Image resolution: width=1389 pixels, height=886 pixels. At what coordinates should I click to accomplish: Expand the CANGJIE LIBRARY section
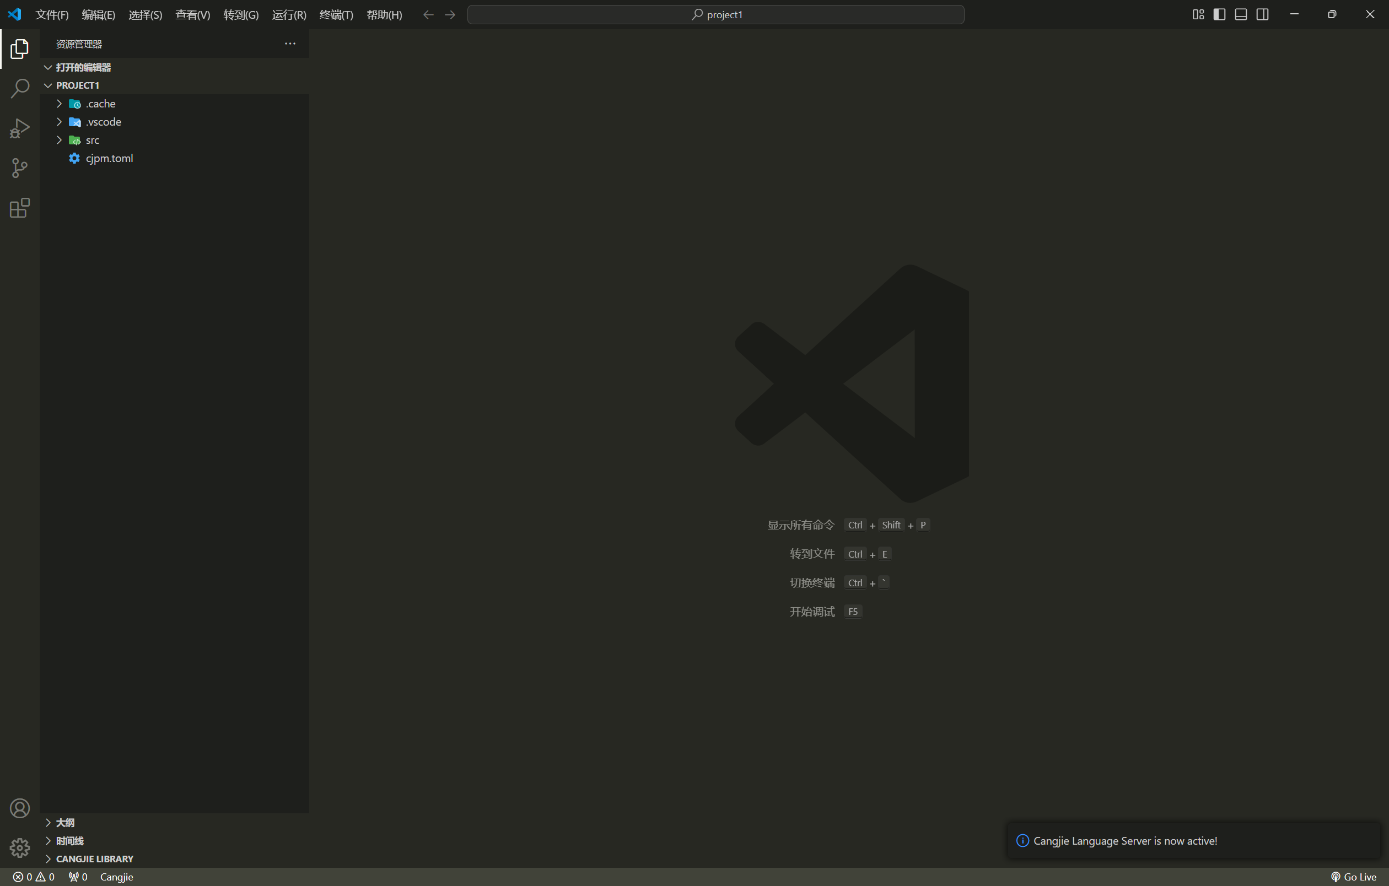click(94, 858)
